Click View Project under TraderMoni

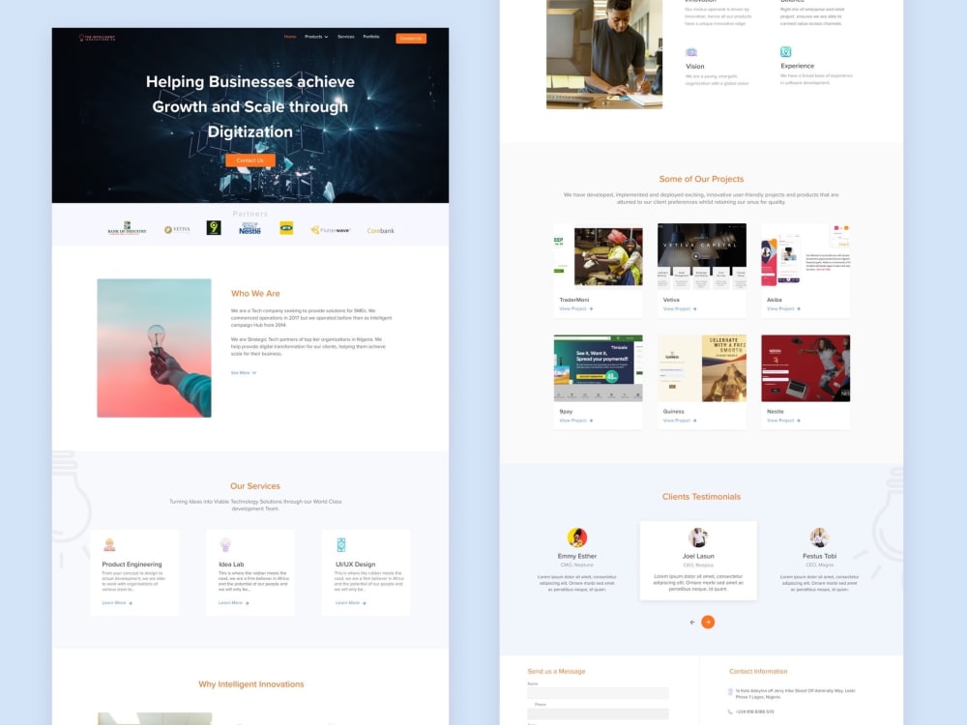[576, 309]
